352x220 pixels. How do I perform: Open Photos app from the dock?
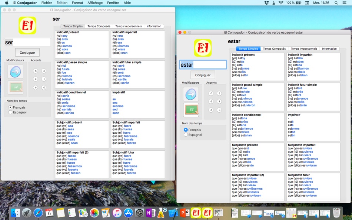point(94,213)
